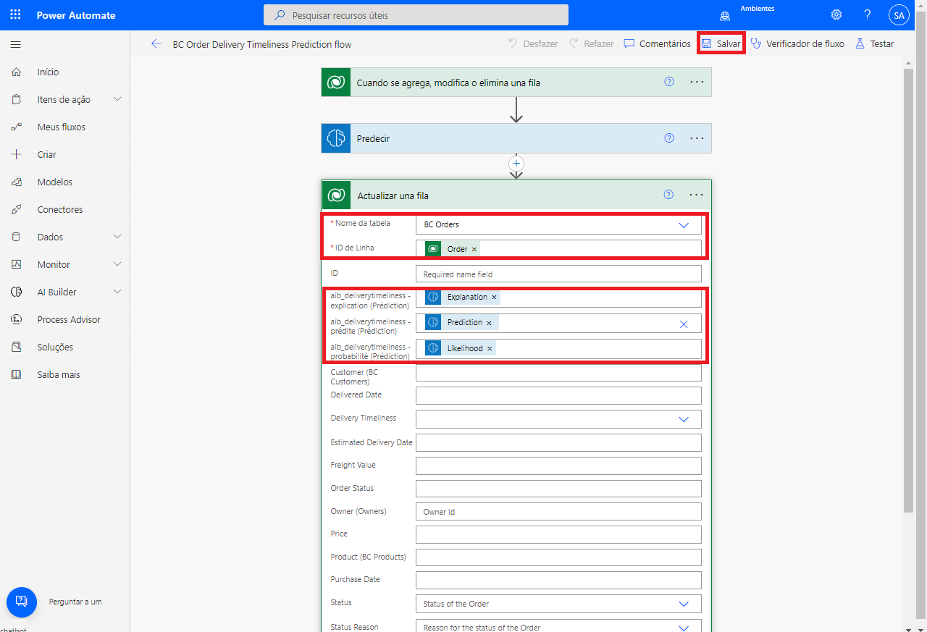Click the ID required name field

558,274
